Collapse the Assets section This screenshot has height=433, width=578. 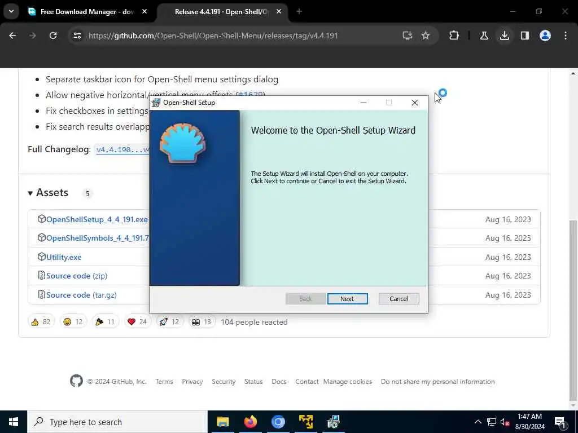(48, 193)
